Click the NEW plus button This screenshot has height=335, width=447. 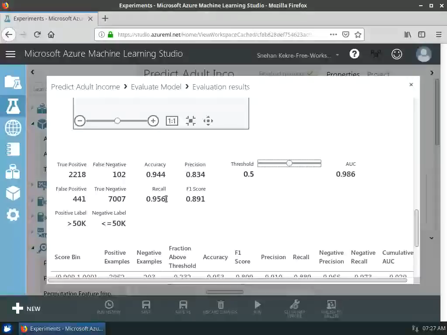coord(26,308)
